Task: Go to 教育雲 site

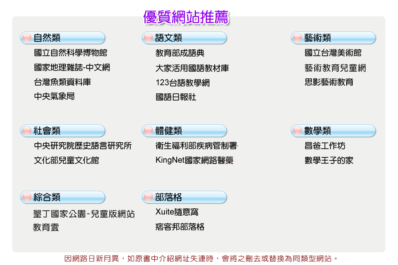Action: coord(46,227)
